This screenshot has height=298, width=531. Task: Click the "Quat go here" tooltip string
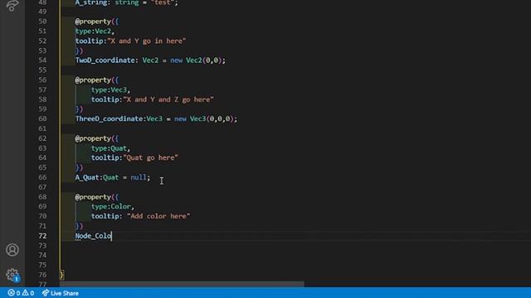click(x=151, y=157)
